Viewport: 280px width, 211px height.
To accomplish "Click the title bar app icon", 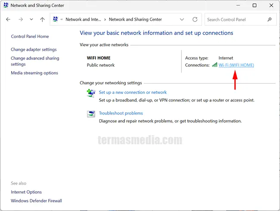I will click(x=6, y=5).
